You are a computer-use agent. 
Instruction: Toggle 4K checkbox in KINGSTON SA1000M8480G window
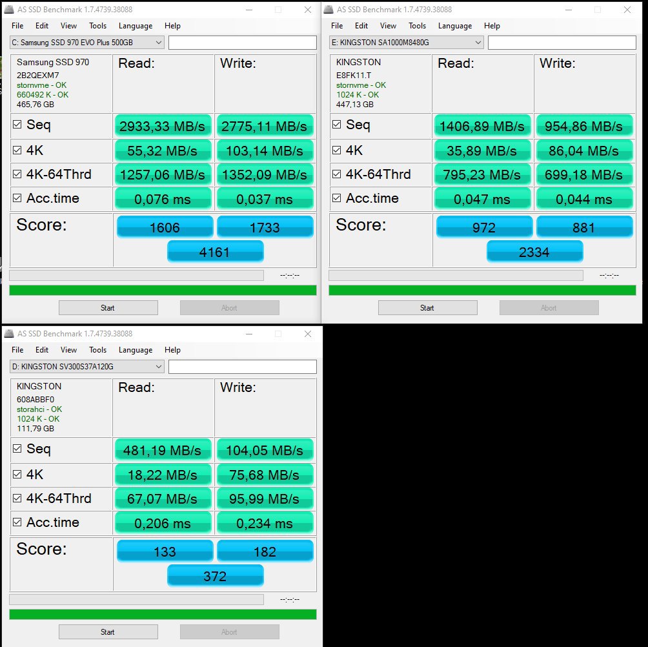coord(336,150)
